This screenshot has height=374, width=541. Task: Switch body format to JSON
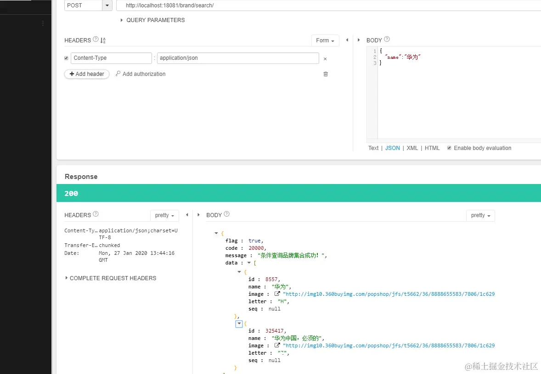392,148
